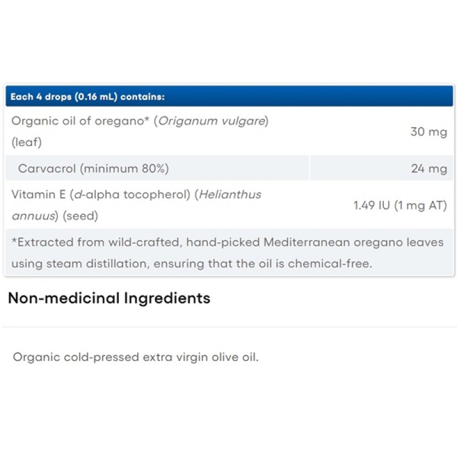Click the "Vitamin E" ingredient name
Image resolution: width=457 pixels, height=457 pixels.
pos(37,194)
